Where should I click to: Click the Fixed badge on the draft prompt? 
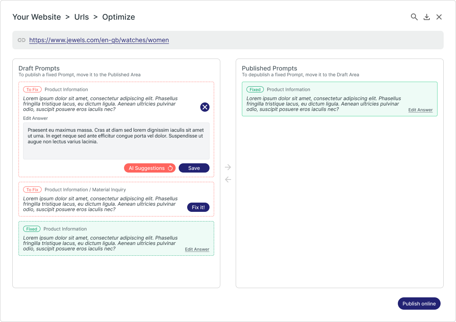(32, 229)
